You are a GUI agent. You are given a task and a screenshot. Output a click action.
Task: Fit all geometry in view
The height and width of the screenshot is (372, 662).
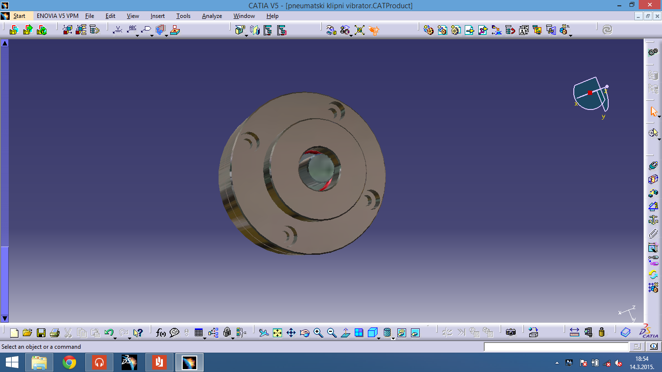click(277, 333)
